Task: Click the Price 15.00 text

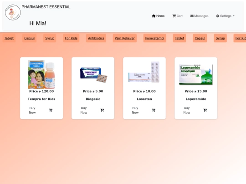Action: click(196, 91)
